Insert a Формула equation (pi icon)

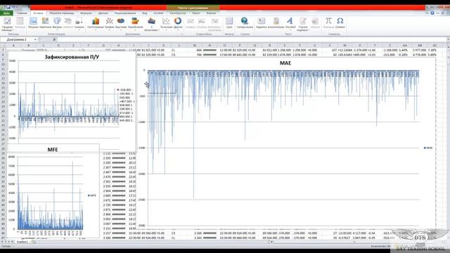[x=328, y=23]
